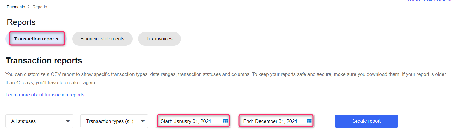Open the Tax invoices tab

pyautogui.click(x=159, y=39)
